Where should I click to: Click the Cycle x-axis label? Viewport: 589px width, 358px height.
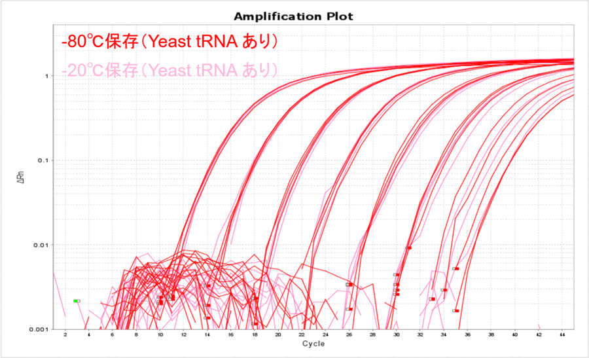click(x=312, y=344)
